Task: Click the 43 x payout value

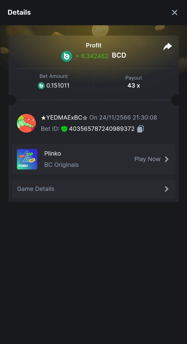Action: pyautogui.click(x=134, y=85)
